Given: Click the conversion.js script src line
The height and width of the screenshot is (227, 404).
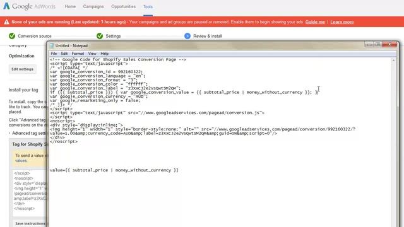Looking at the screenshot, I should pos(157,113).
